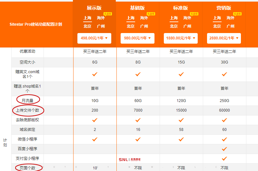Click the 展示版 plan heading
Screen dimensions: 258x171
[x=94, y=8]
